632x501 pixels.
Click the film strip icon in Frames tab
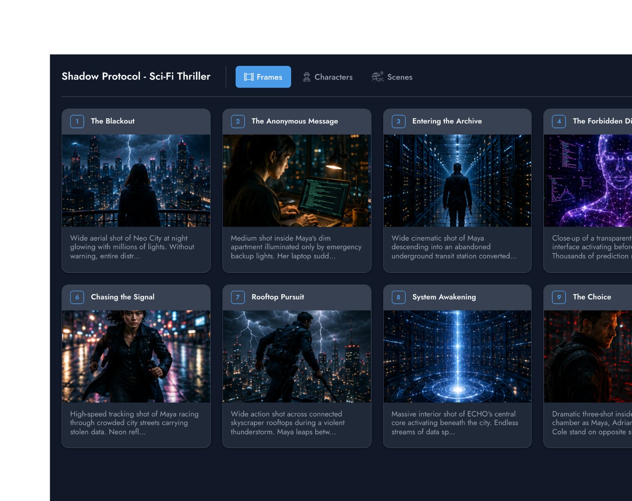[249, 77]
